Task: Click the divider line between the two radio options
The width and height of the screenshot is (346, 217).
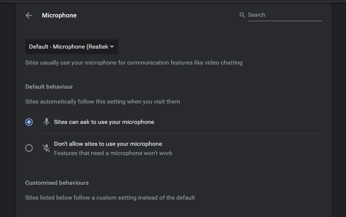Action: coord(182,133)
